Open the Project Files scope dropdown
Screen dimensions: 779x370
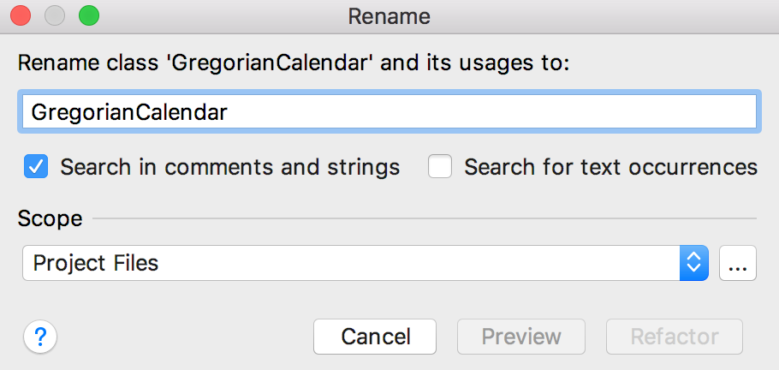pos(351,263)
